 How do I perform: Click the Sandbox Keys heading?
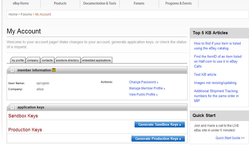click(x=23, y=116)
